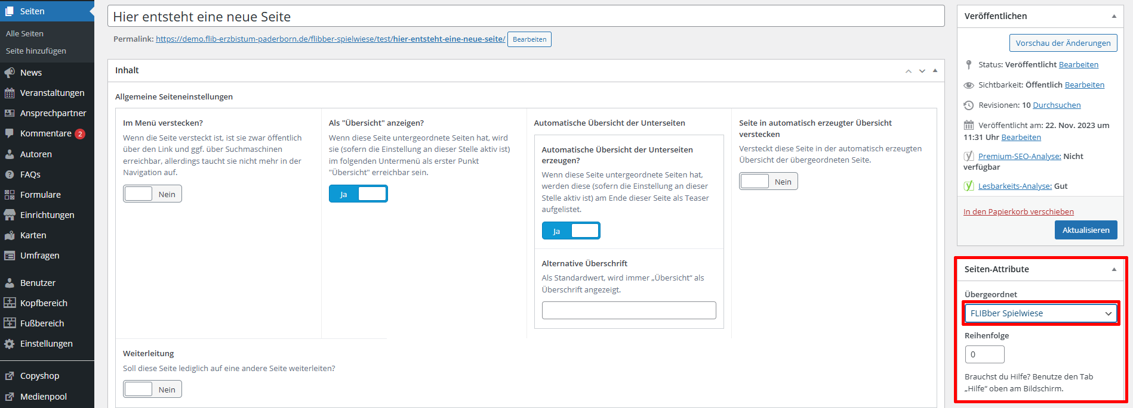The image size is (1133, 408).
Task: Click the FAQs question mark icon
Action: point(10,175)
